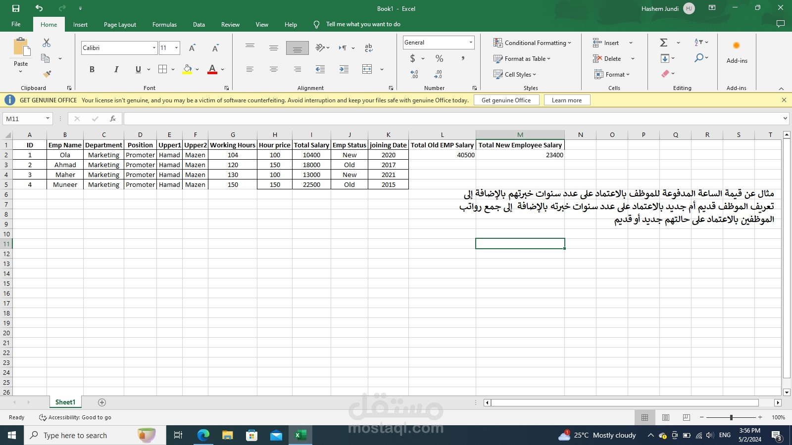
Task: Click the Fill down arrow icon
Action: (x=665, y=58)
